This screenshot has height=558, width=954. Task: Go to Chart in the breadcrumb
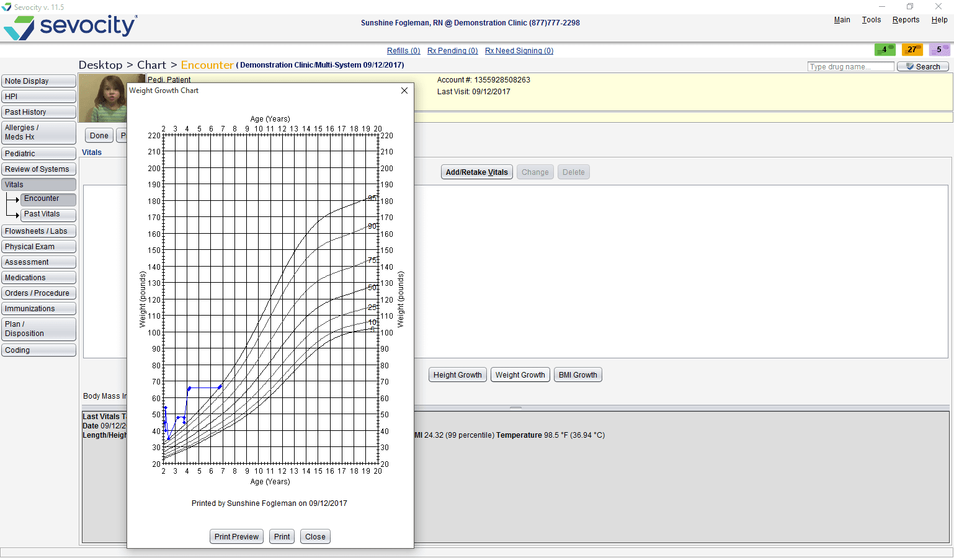(151, 65)
